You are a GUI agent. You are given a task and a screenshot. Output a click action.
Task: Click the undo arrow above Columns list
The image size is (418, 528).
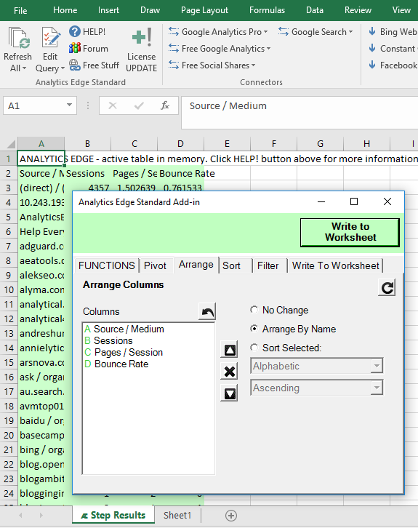pyautogui.click(x=207, y=311)
